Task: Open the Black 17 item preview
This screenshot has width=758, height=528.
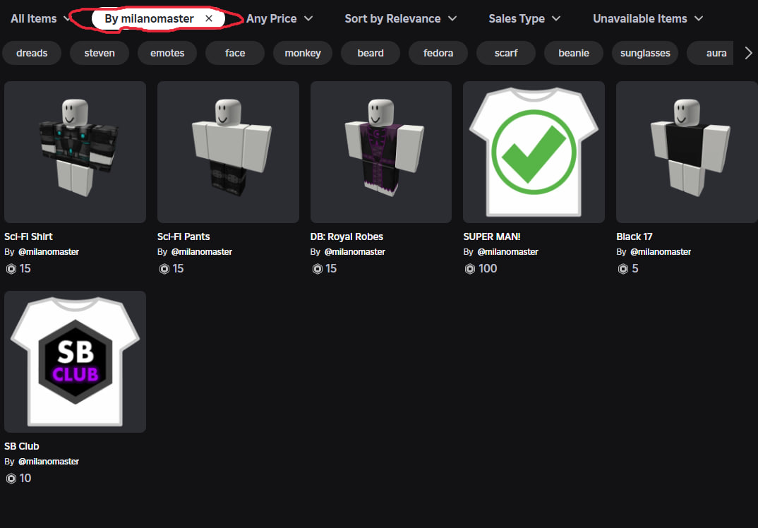Action: [687, 152]
